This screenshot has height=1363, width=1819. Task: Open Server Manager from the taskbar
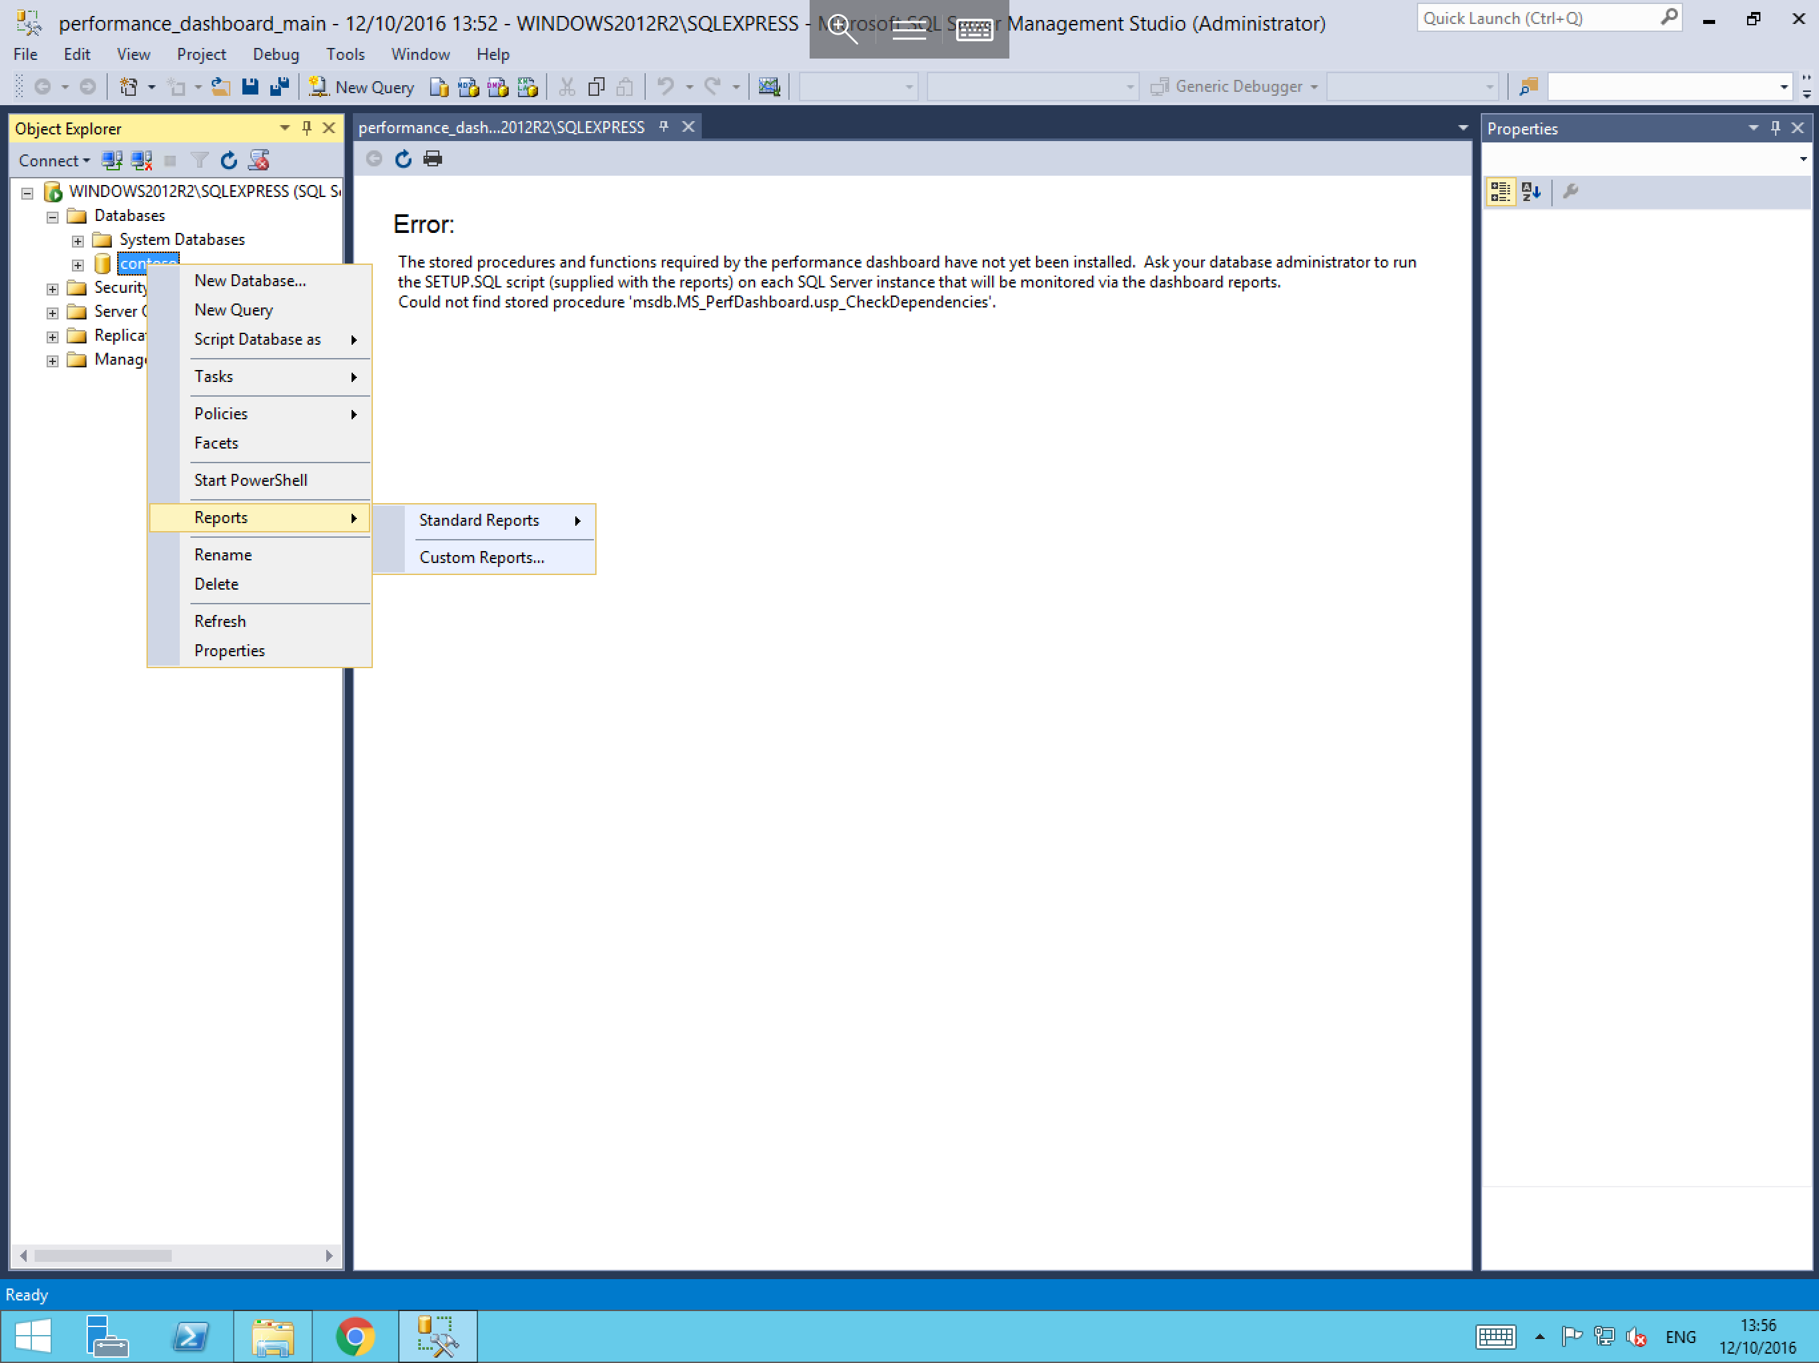click(x=107, y=1336)
